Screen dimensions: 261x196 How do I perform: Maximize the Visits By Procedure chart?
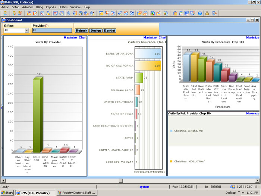point(253,37)
